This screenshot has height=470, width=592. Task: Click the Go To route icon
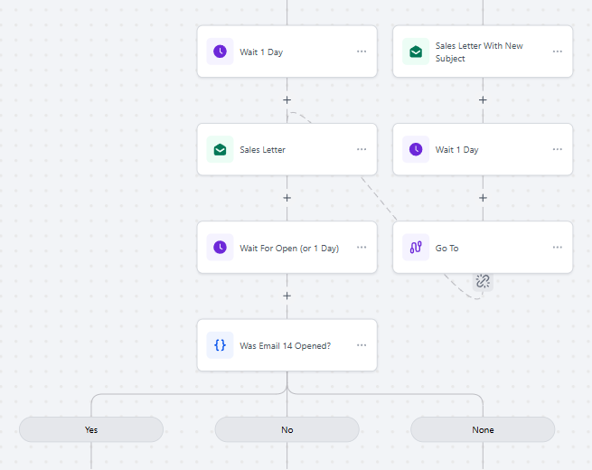coord(416,248)
